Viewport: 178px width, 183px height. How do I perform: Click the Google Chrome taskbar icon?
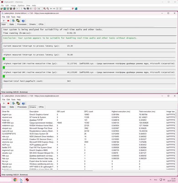[x=15, y=180]
